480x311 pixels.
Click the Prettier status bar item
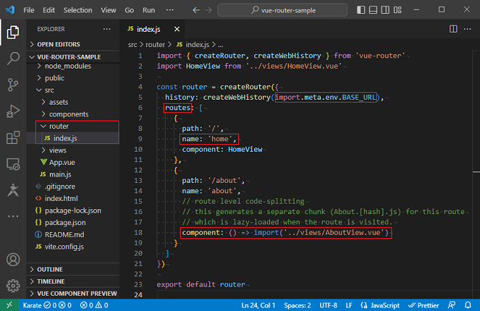point(423,305)
